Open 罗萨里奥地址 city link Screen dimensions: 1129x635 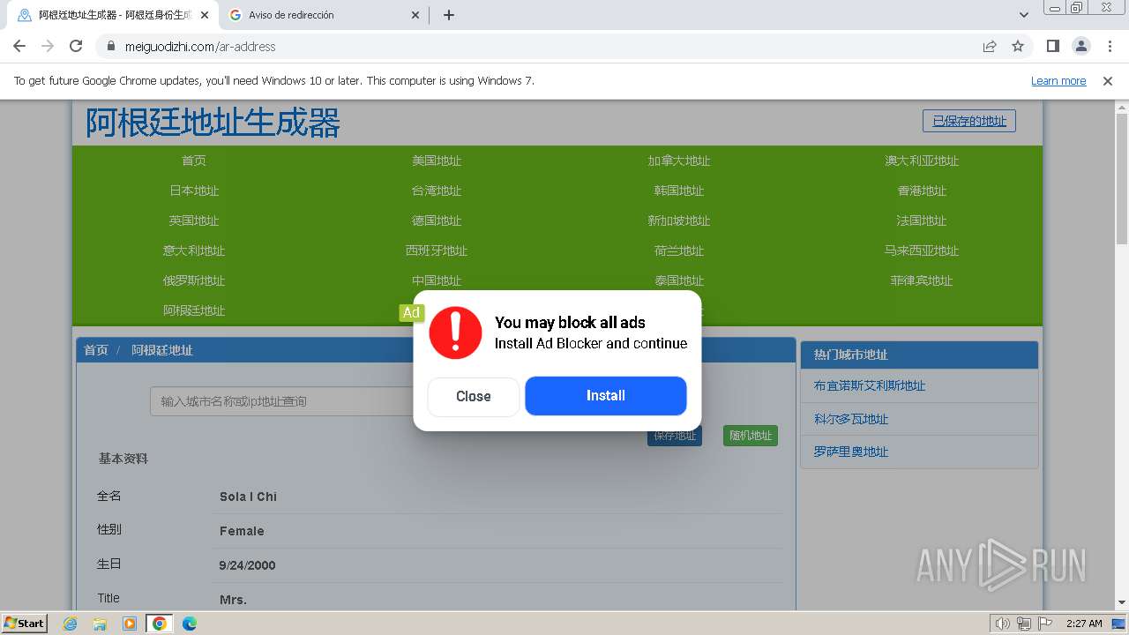(x=851, y=452)
